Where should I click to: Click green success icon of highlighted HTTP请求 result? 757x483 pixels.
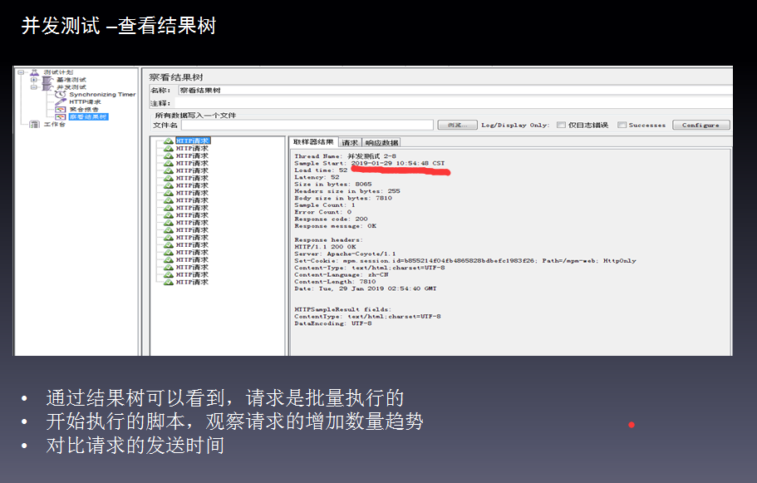coord(169,141)
